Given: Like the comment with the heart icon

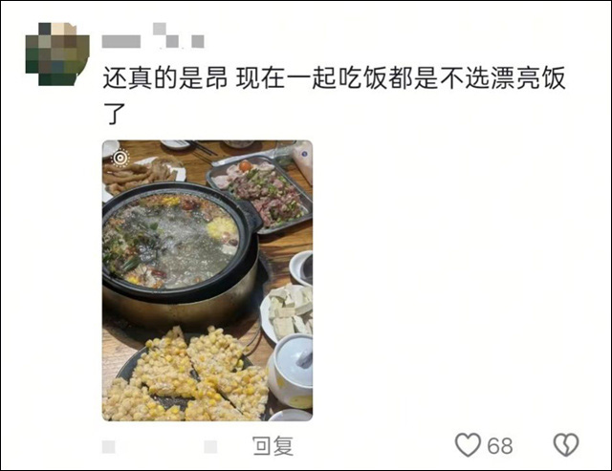Looking at the screenshot, I should 468,445.
